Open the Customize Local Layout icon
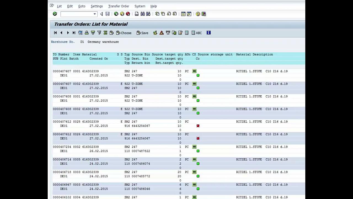The image size is (353, 199). pyautogui.click(x=204, y=14)
